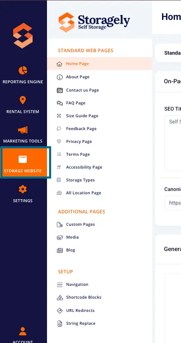Click into the SEO Title text field
181x343 pixels.
pos(173,143)
